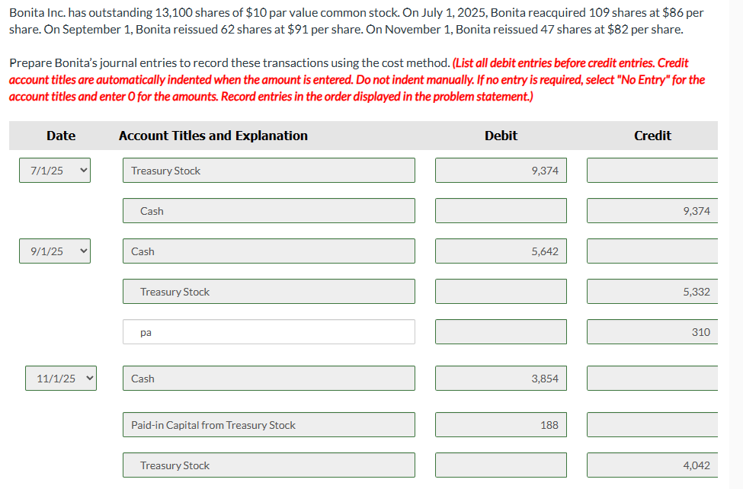The image size is (743, 489).
Task: Open the 9/1/25 date dropdown
Action: pos(55,251)
